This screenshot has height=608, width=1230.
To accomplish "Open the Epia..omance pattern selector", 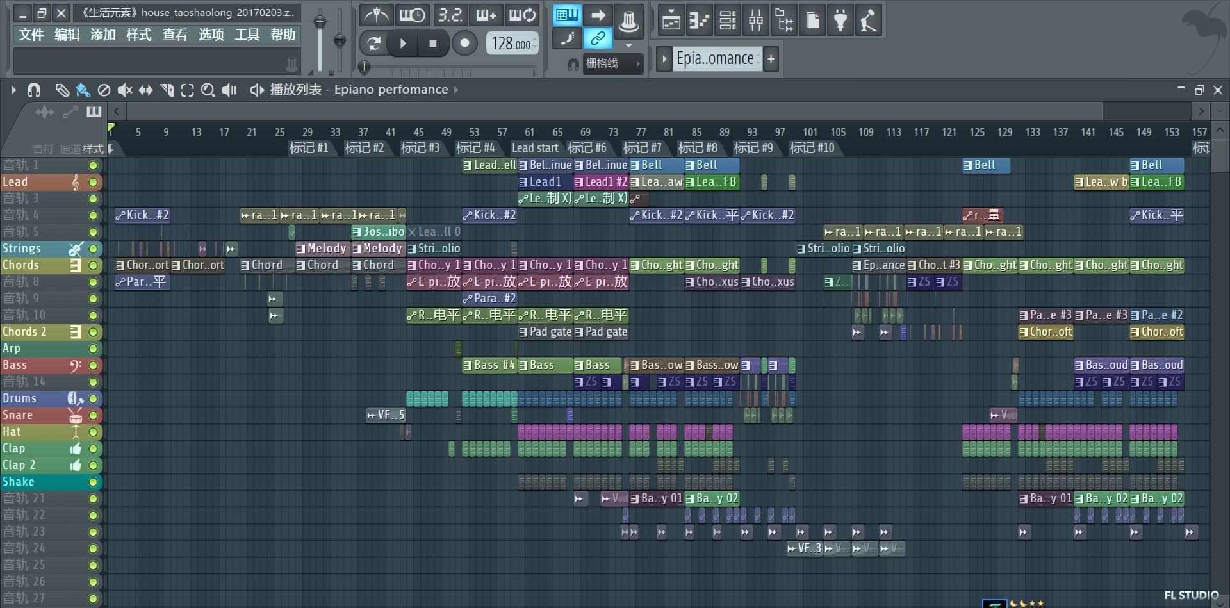I will click(717, 58).
